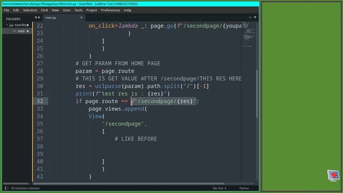Open the Preferences menu

[x=110, y=10]
